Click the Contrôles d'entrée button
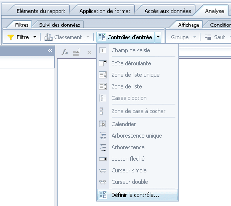231x206 pixels. pos(126,37)
